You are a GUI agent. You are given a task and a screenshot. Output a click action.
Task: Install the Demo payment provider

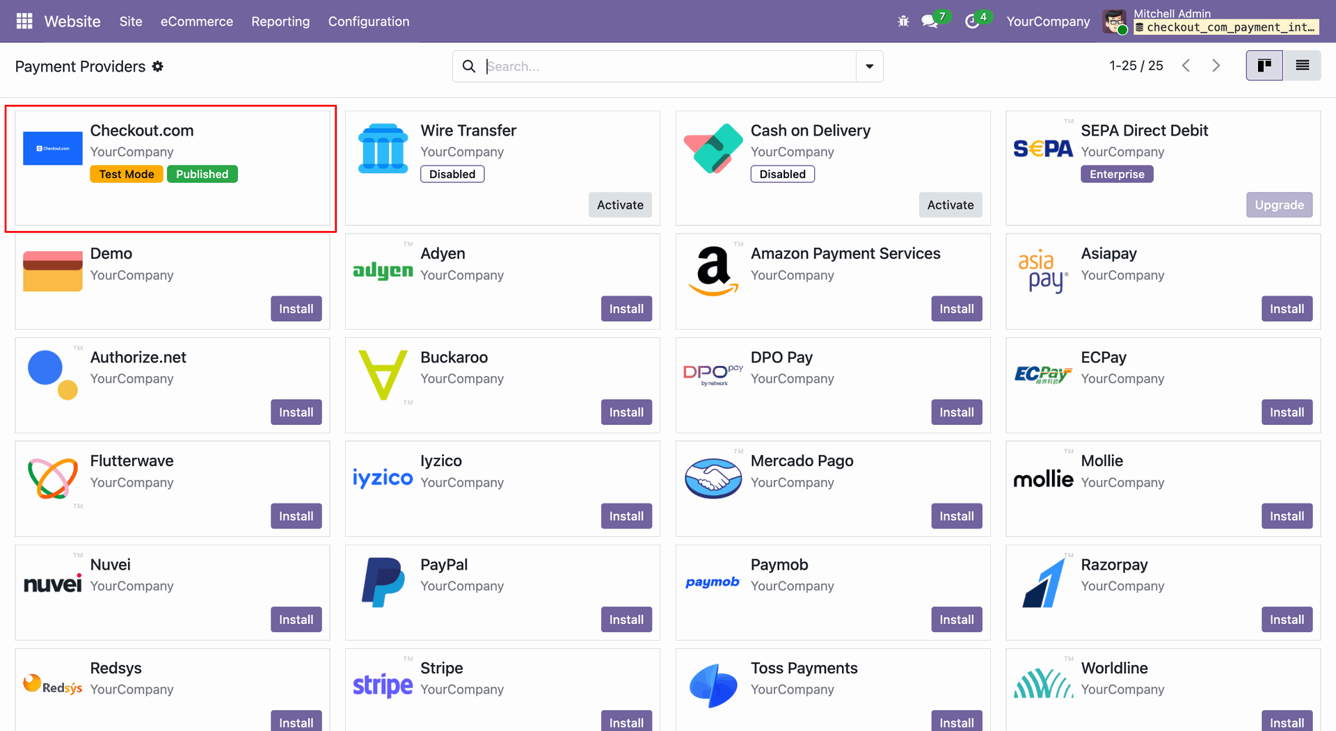(296, 309)
